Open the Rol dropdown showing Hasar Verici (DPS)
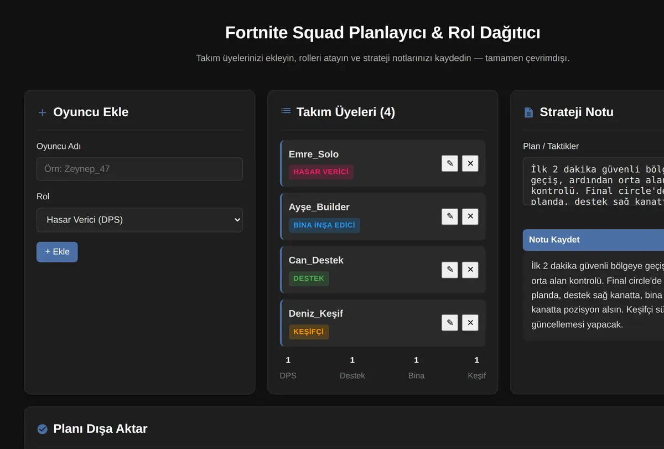 (139, 220)
